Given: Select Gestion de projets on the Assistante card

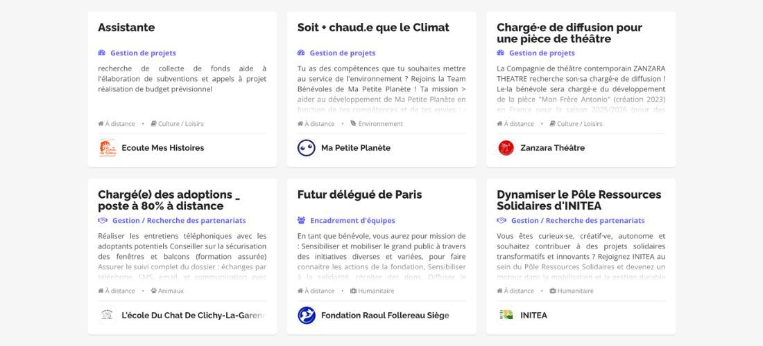Looking at the screenshot, I should pyautogui.click(x=143, y=53).
